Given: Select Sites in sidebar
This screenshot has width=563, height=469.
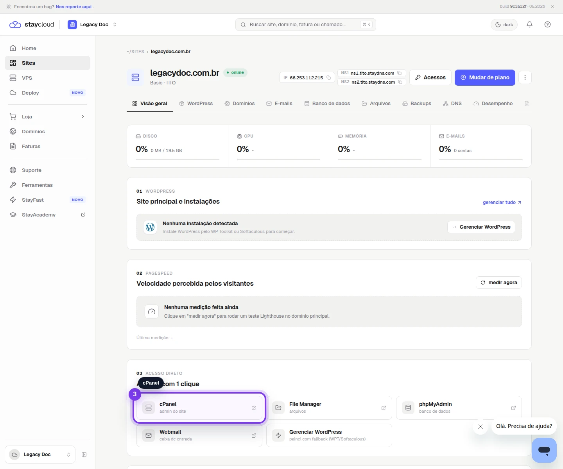Looking at the screenshot, I should pyautogui.click(x=47, y=63).
